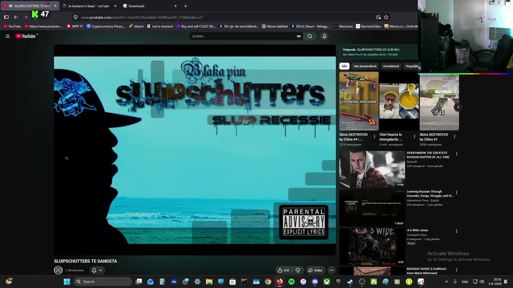
Task: Open the on-screen keyboard icon in search box
Action: 299,36
